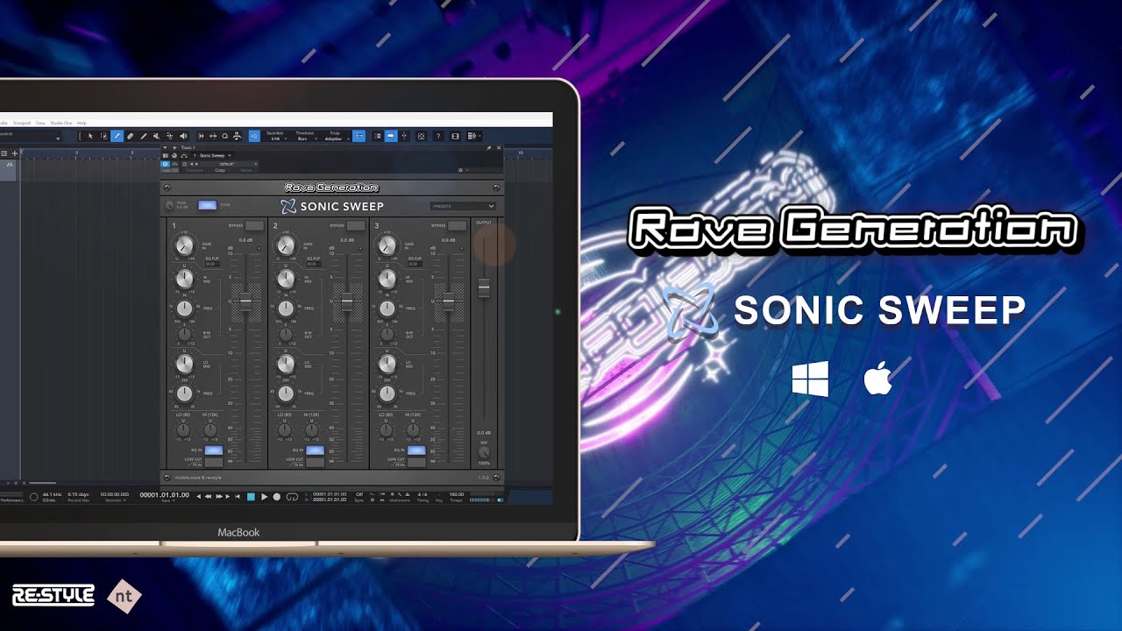Toggle LOW CUT button on channel 2
The width and height of the screenshot is (1122, 631).
pyautogui.click(x=315, y=462)
